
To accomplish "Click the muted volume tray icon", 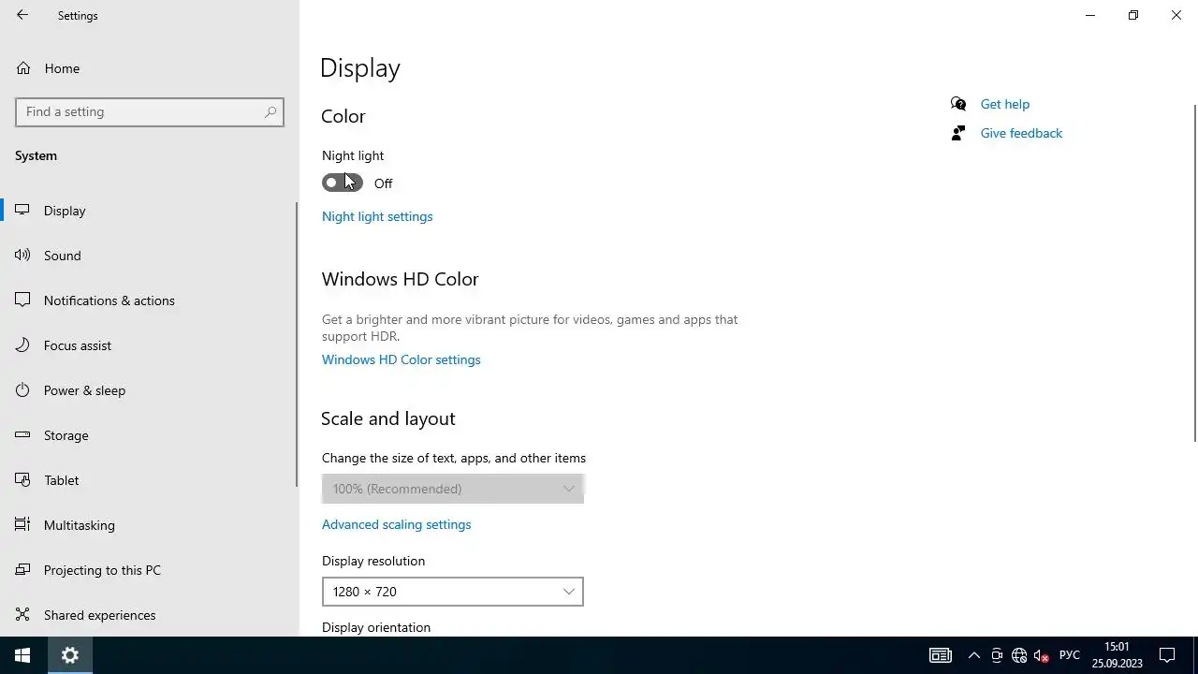I will point(1042,655).
